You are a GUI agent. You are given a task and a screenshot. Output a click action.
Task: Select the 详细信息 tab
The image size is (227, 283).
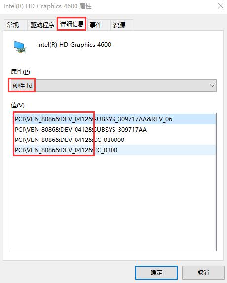tap(72, 24)
